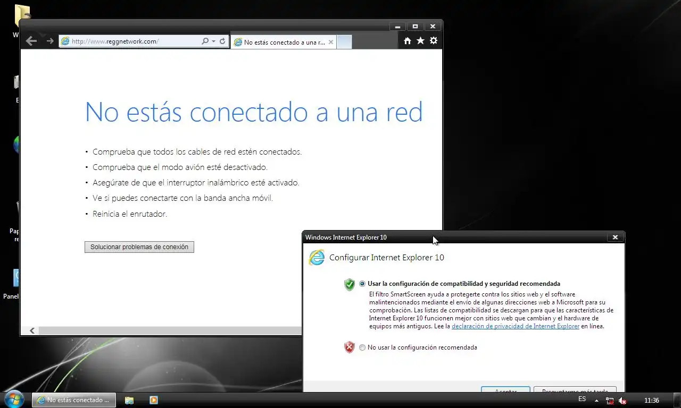Open the Home page icon
The width and height of the screenshot is (681, 408).
pos(408,41)
